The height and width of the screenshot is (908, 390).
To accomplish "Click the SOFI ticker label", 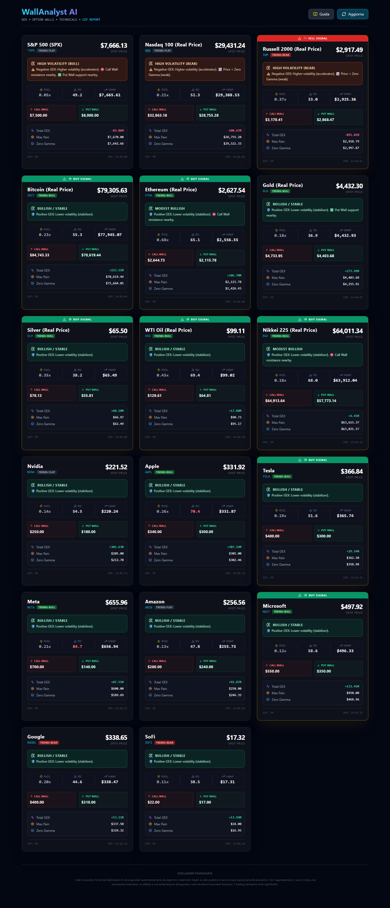I will click(x=148, y=743).
